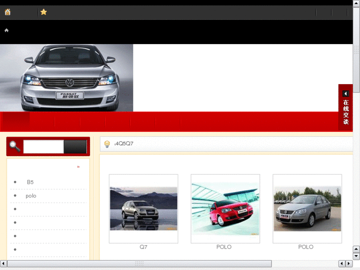This screenshot has height=270, width=360.
Task: Click the Q7 caption link below the SUV
Action: click(143, 247)
